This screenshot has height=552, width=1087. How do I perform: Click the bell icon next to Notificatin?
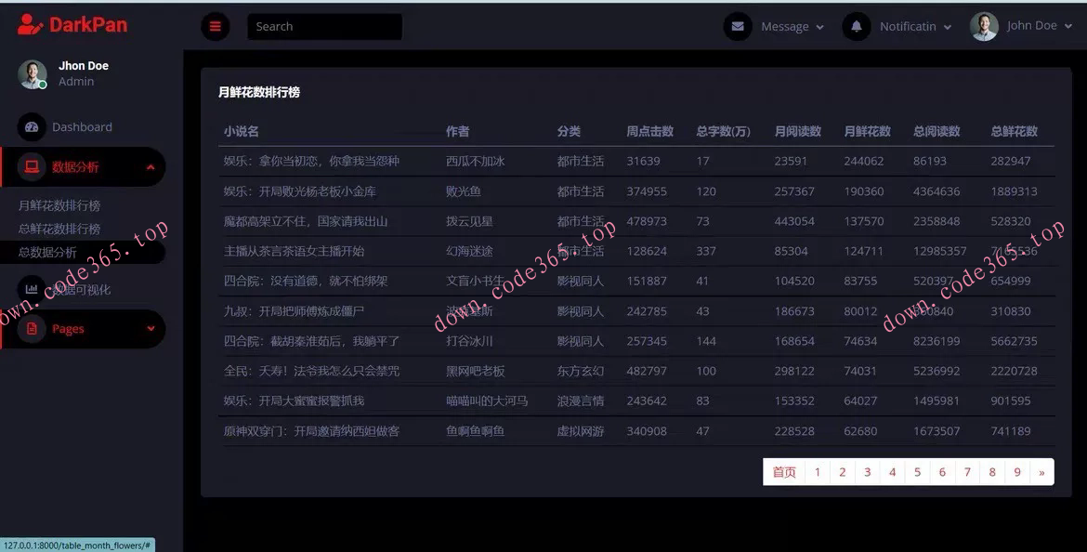point(856,26)
